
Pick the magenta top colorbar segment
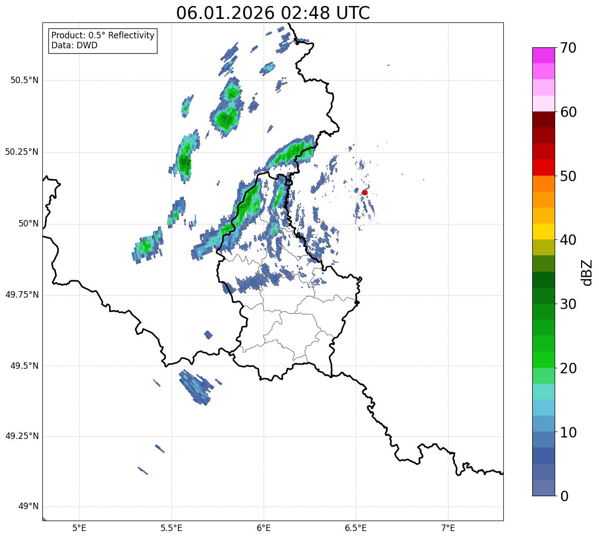[543, 55]
